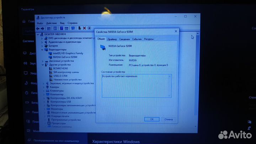
Task: Expand the DVD-дисководы node
Action: pos(42,38)
